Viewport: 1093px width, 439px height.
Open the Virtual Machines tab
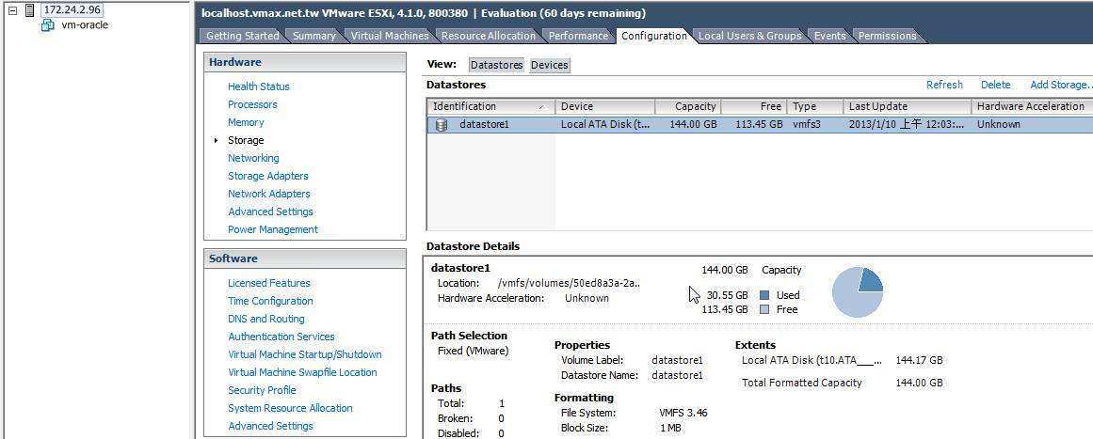pos(390,36)
